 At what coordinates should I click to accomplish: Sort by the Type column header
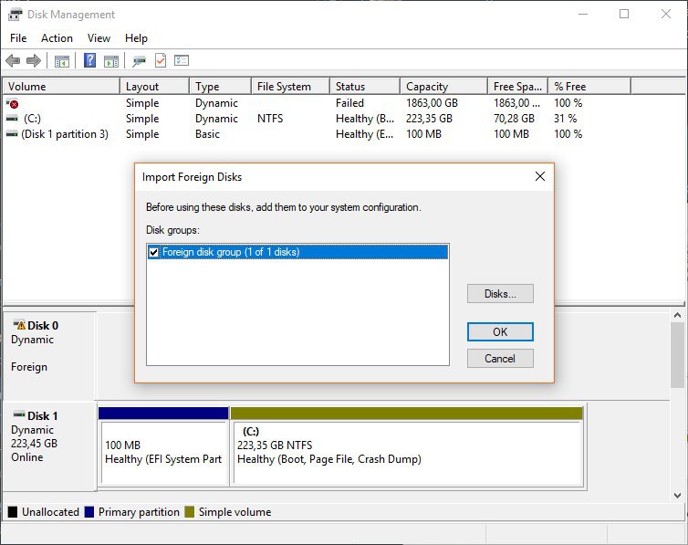pyautogui.click(x=220, y=87)
